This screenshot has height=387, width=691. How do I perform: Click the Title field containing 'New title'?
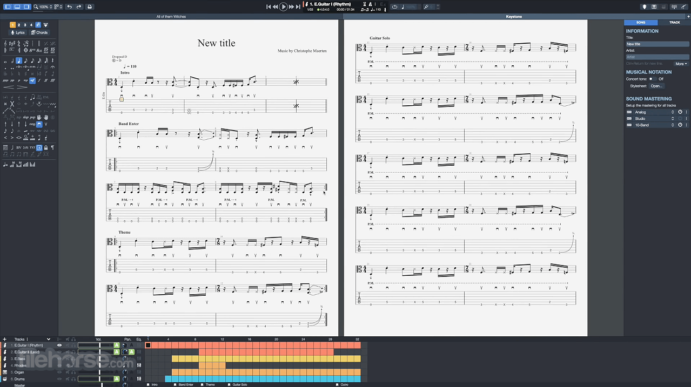point(658,44)
